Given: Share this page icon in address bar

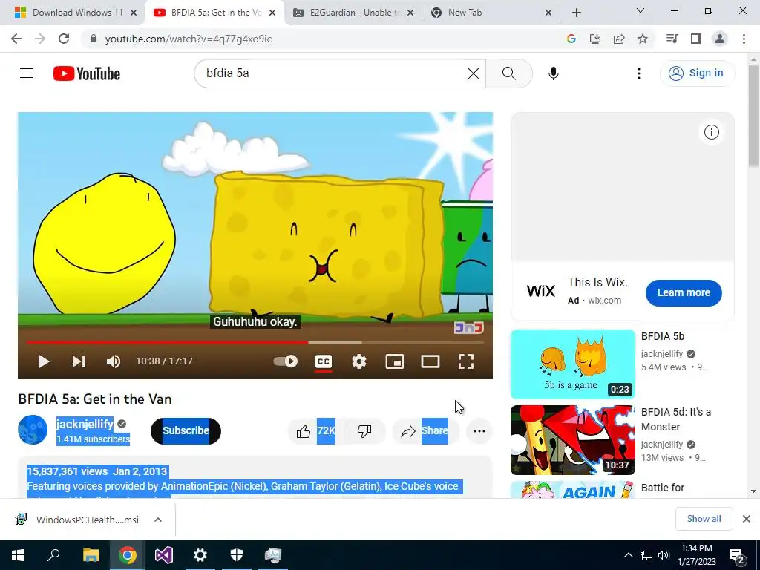Looking at the screenshot, I should [x=619, y=39].
